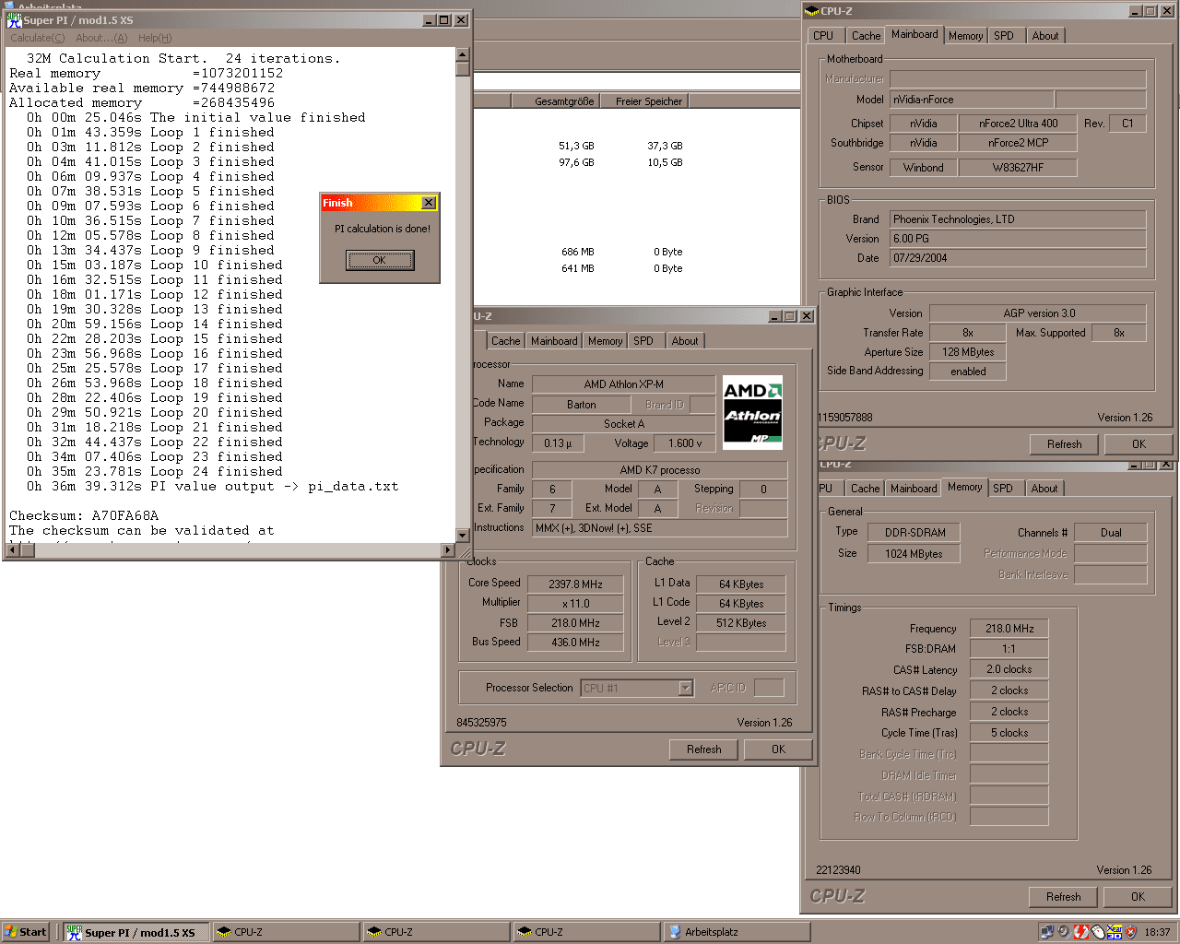Confirm the 'PI calculation is done!' dialog with OK
Screen dimensions: 1180x944
pyautogui.click(x=380, y=260)
